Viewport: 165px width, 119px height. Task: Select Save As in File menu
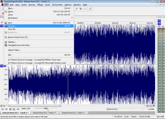point(39,26)
